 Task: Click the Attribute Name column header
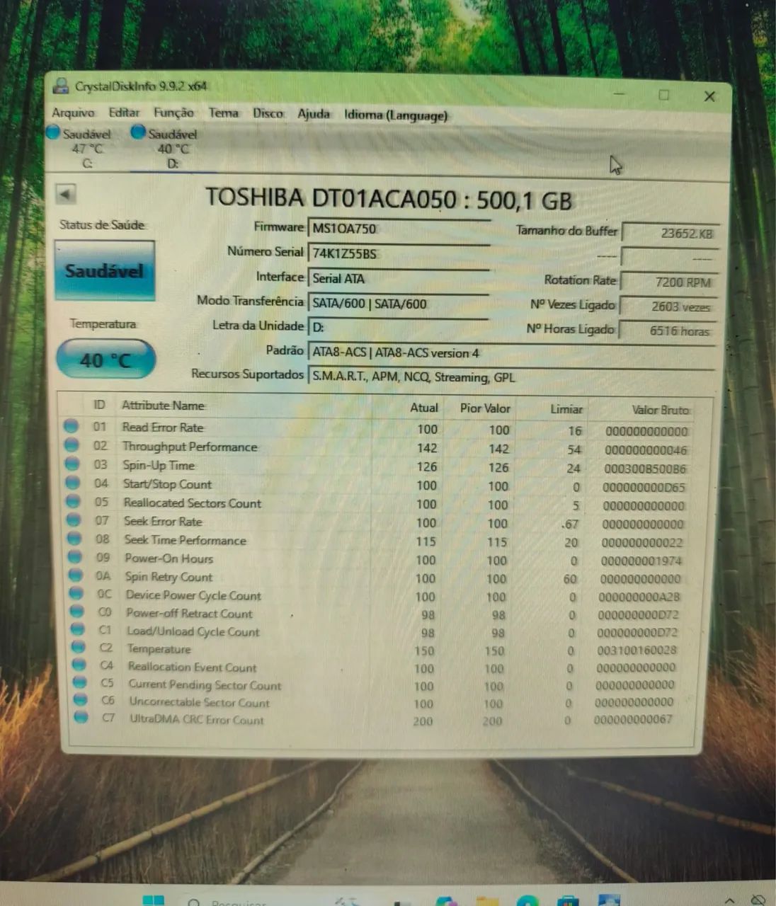tap(163, 406)
